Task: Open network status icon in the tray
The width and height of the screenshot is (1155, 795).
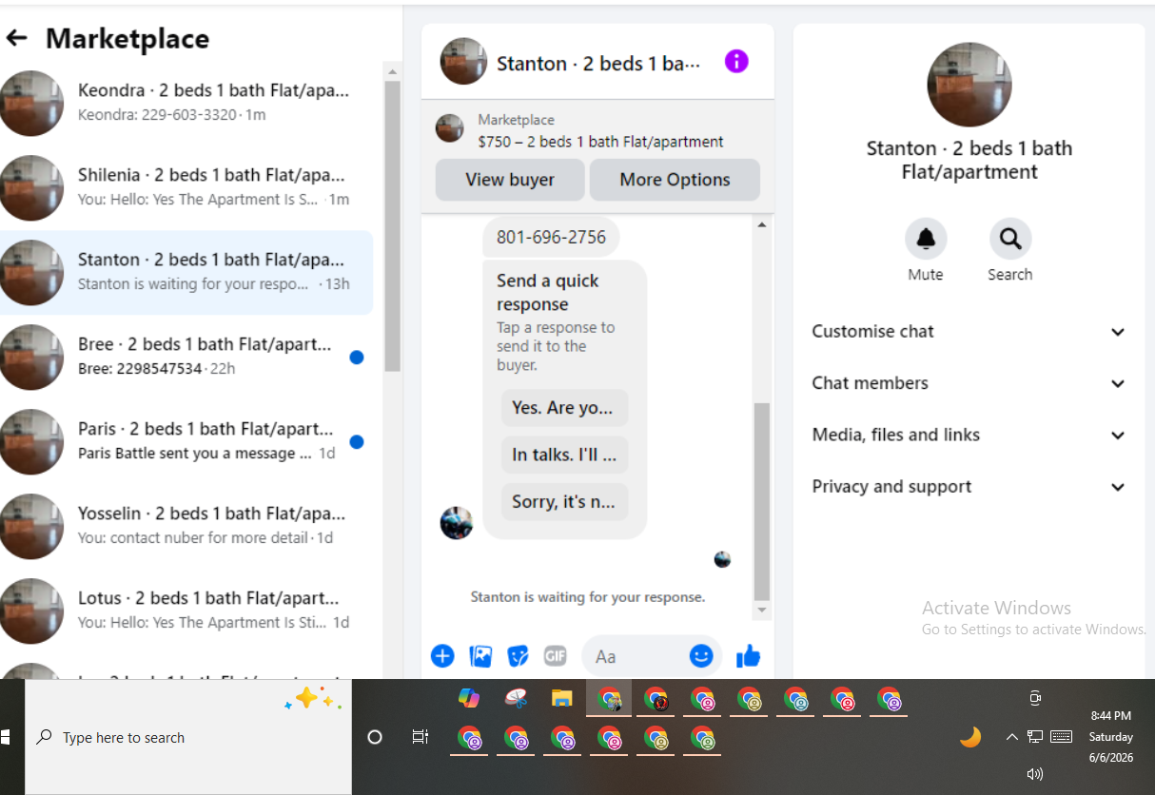Action: [x=1035, y=736]
